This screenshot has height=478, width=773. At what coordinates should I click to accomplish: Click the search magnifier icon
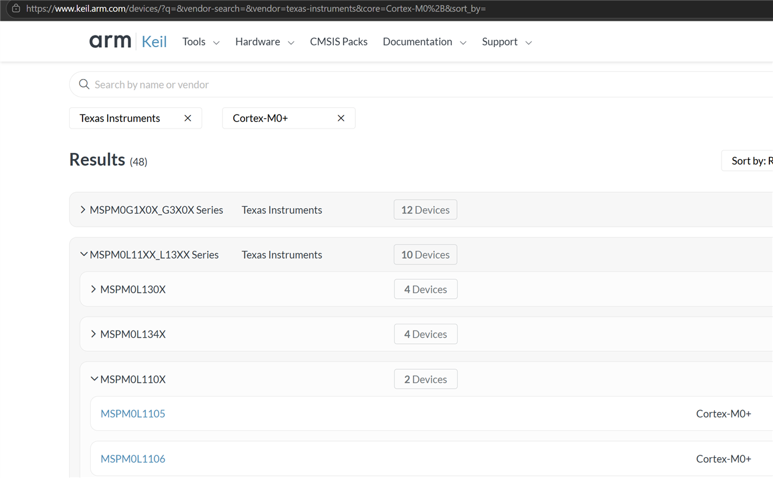tap(85, 84)
